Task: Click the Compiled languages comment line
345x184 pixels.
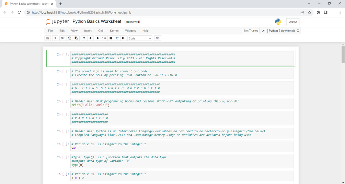Action: pos(162,135)
